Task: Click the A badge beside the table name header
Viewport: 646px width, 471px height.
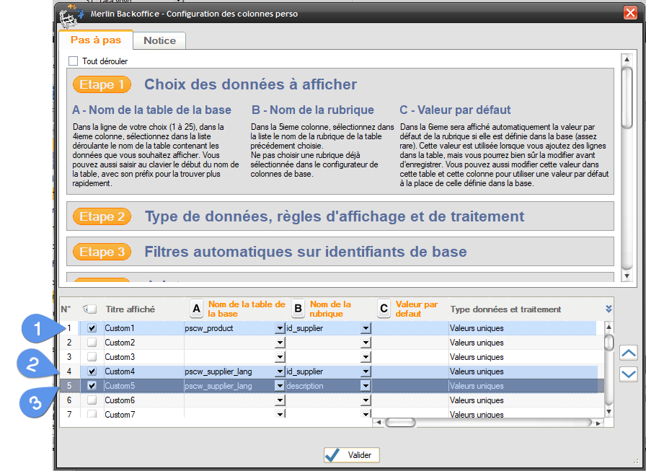Action: pyautogui.click(x=196, y=309)
